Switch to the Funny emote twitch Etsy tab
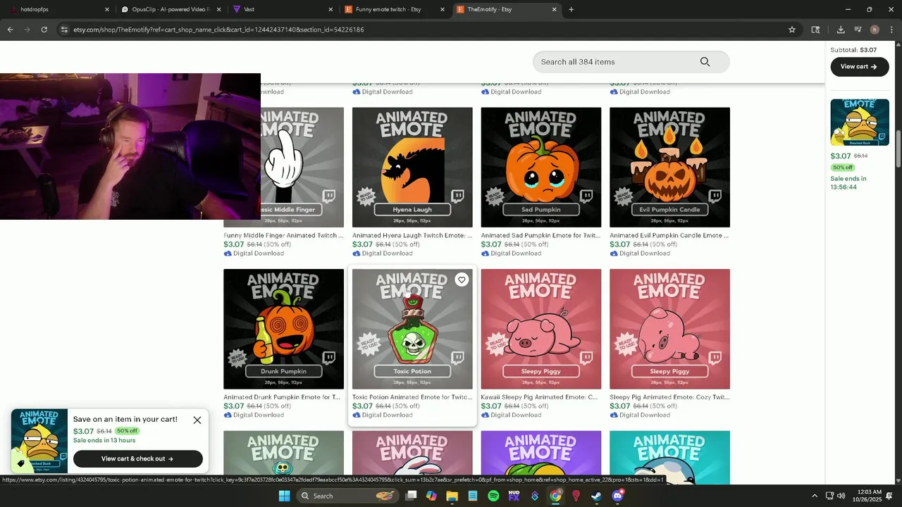This screenshot has height=507, width=902. coord(395,10)
